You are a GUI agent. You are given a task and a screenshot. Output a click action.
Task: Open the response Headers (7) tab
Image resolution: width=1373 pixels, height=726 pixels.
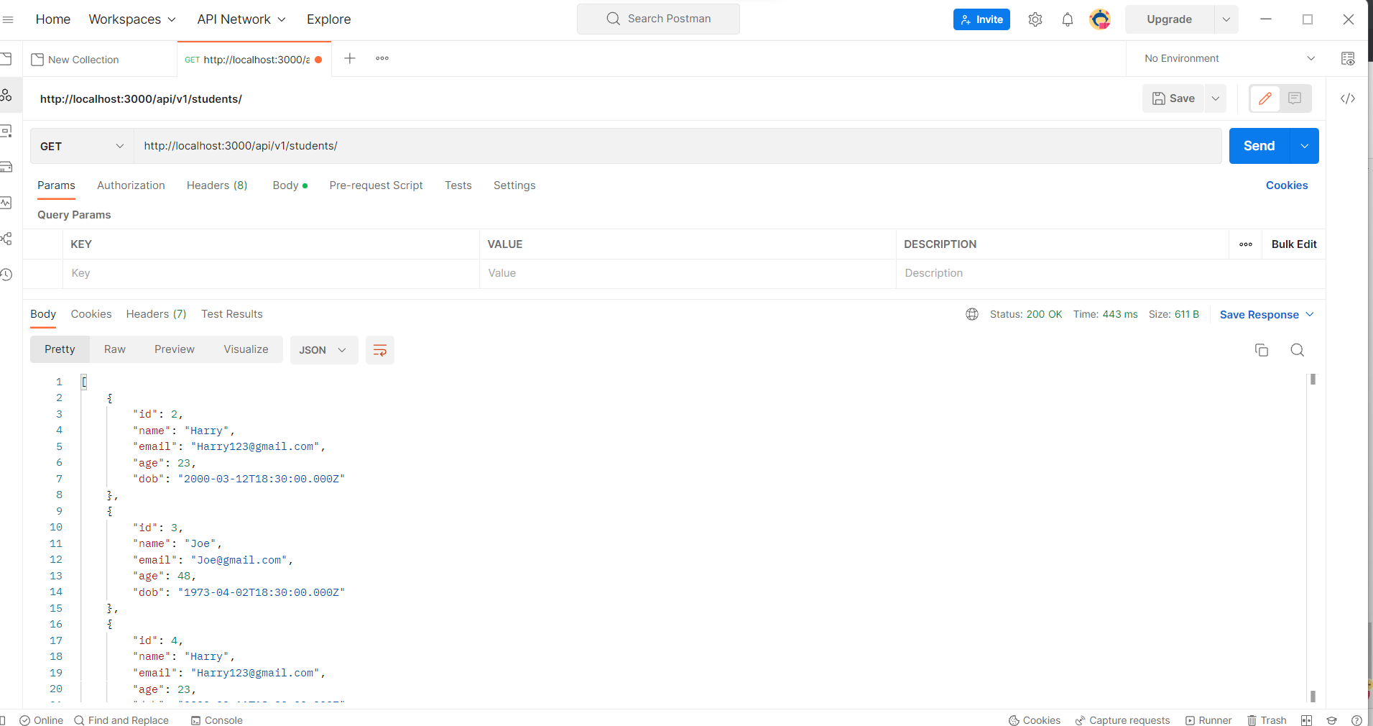coord(156,314)
